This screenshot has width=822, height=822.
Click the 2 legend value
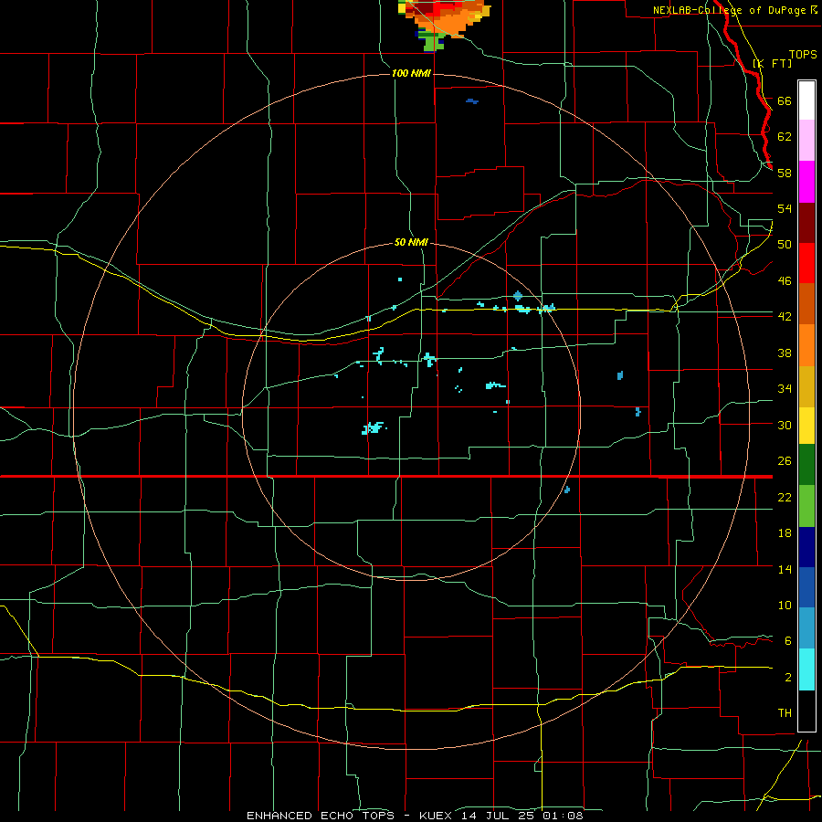tap(787, 678)
